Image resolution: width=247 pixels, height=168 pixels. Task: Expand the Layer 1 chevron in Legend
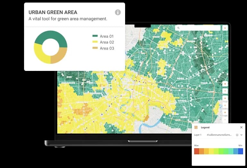tap(242, 135)
